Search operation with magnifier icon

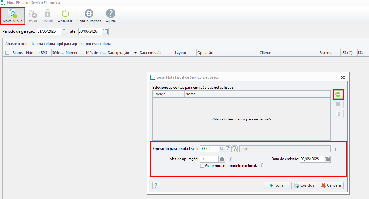[x=222, y=149]
